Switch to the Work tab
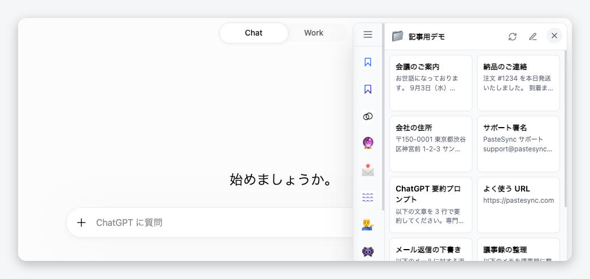 [x=314, y=33]
